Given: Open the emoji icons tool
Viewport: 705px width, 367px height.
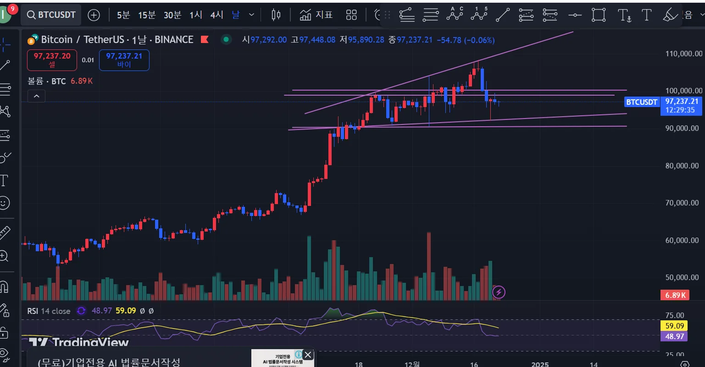Looking at the screenshot, I should pos(5,203).
